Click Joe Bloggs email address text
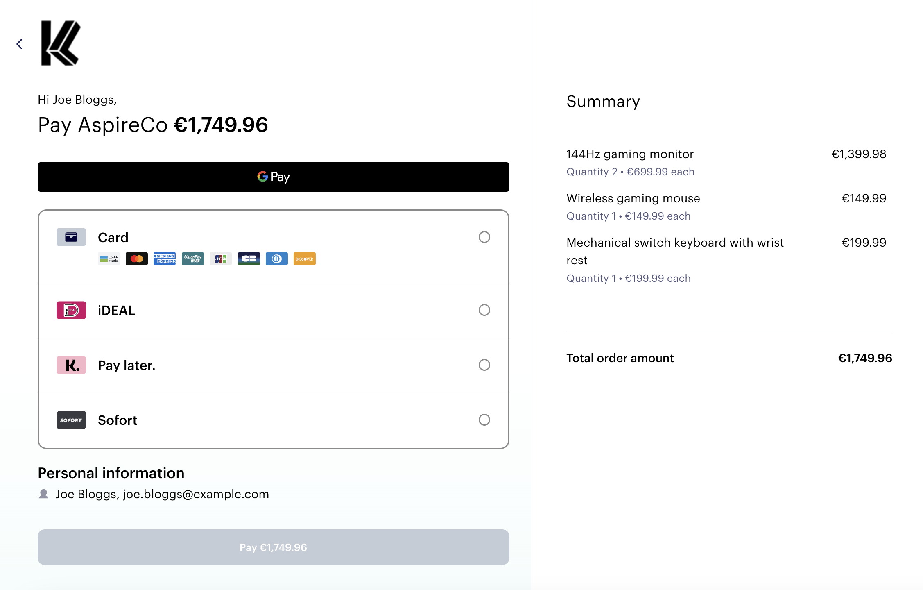Image resolution: width=923 pixels, height=590 pixels. [x=196, y=494]
